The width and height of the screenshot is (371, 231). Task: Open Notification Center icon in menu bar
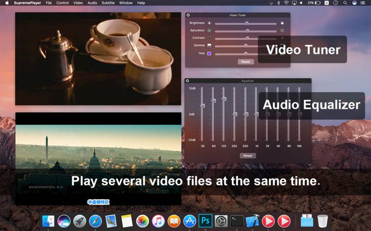pyautogui.click(x=363, y=3)
